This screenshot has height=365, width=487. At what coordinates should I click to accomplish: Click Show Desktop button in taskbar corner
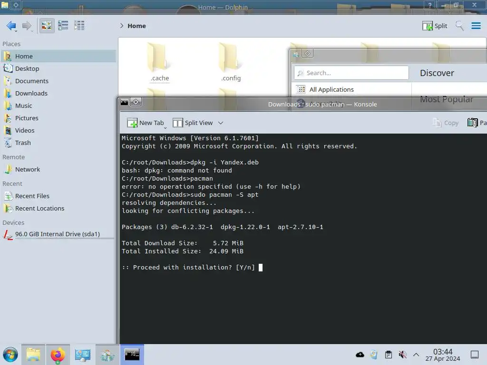(x=475, y=355)
